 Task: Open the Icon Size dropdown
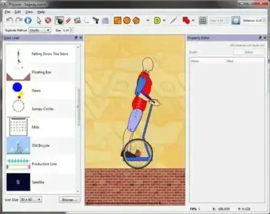coord(31,200)
